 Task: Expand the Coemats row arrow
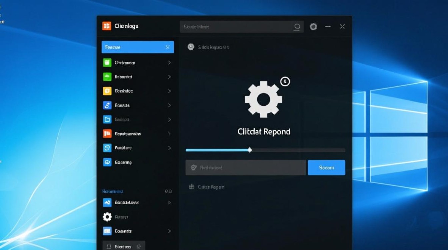pos(169,231)
